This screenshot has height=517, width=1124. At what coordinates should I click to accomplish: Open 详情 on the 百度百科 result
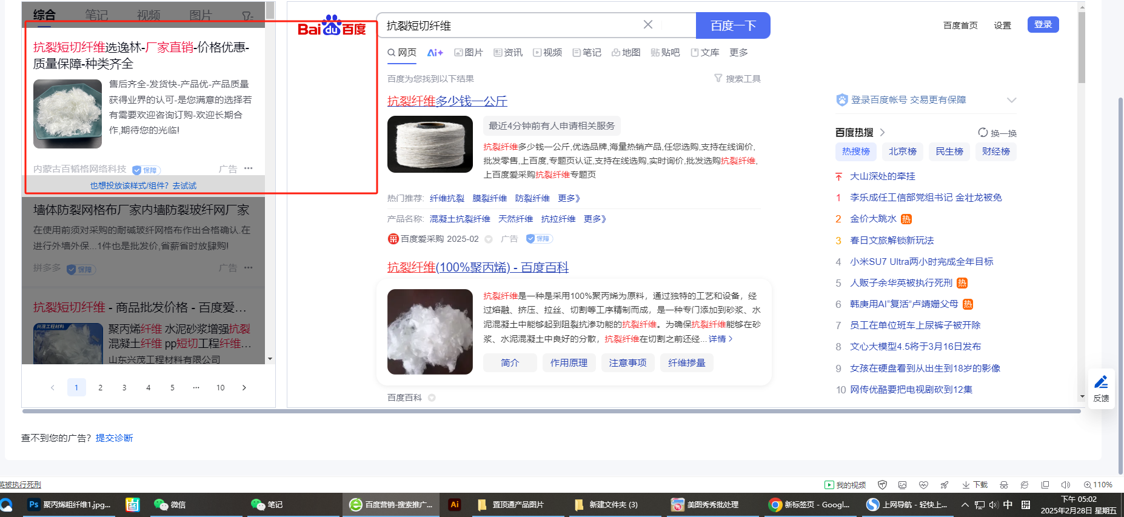tap(721, 339)
